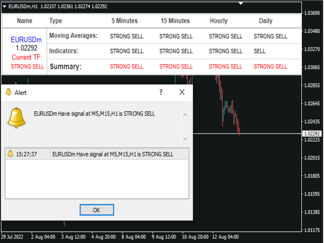Click Moving Averages Daily STRONG SELL
Viewport: 324px width, 243px height.
270,36
